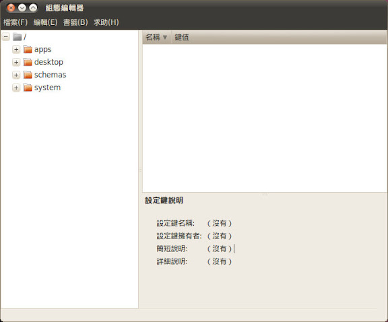Maximize the 組態編輯器 window
Image resolution: width=388 pixels, height=322 pixels.
[33, 8]
